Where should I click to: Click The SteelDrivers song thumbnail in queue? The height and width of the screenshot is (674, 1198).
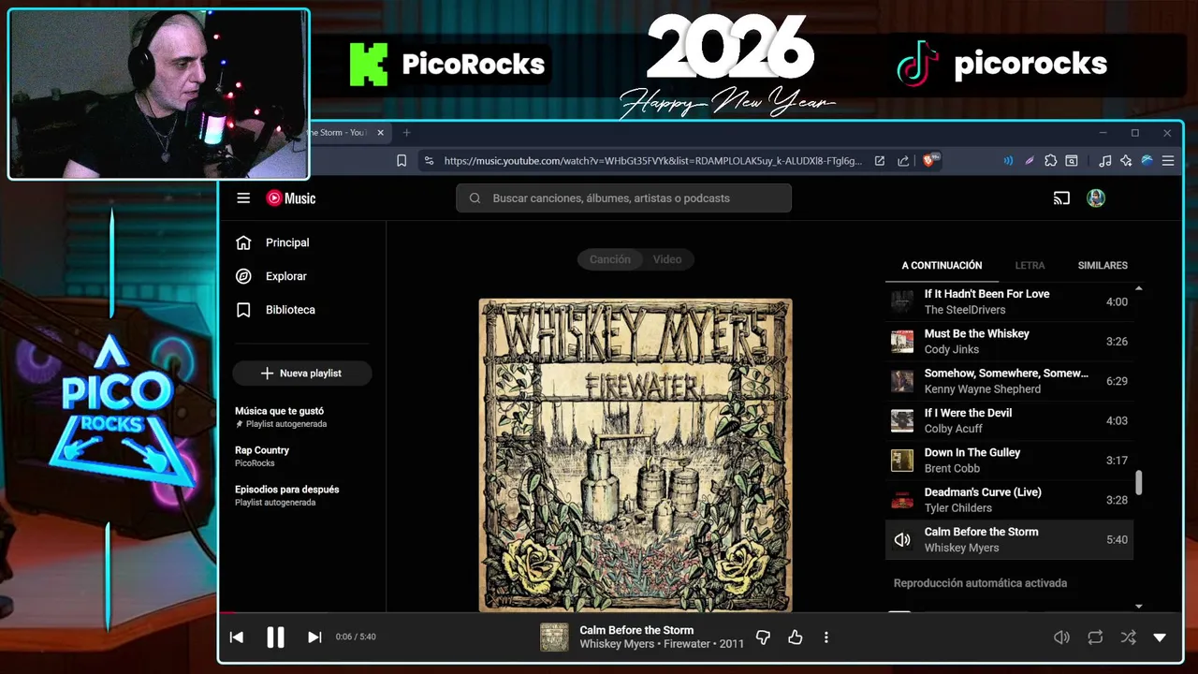click(902, 302)
